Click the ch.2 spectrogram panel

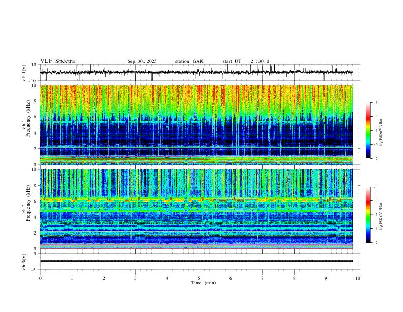(196, 209)
